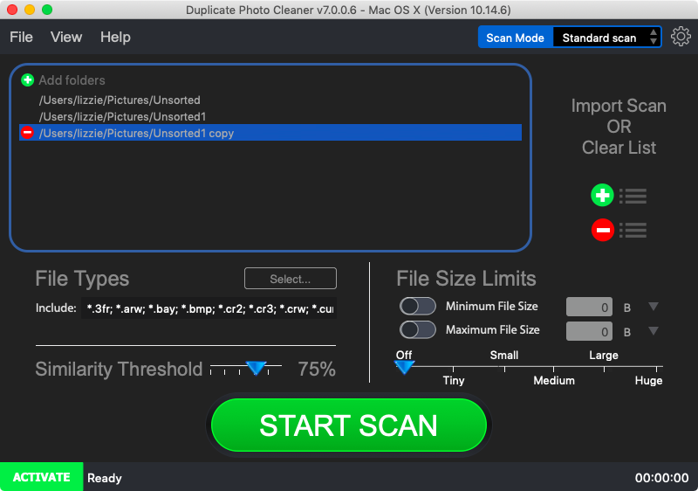Click the red Clear List minus icon

click(x=602, y=230)
